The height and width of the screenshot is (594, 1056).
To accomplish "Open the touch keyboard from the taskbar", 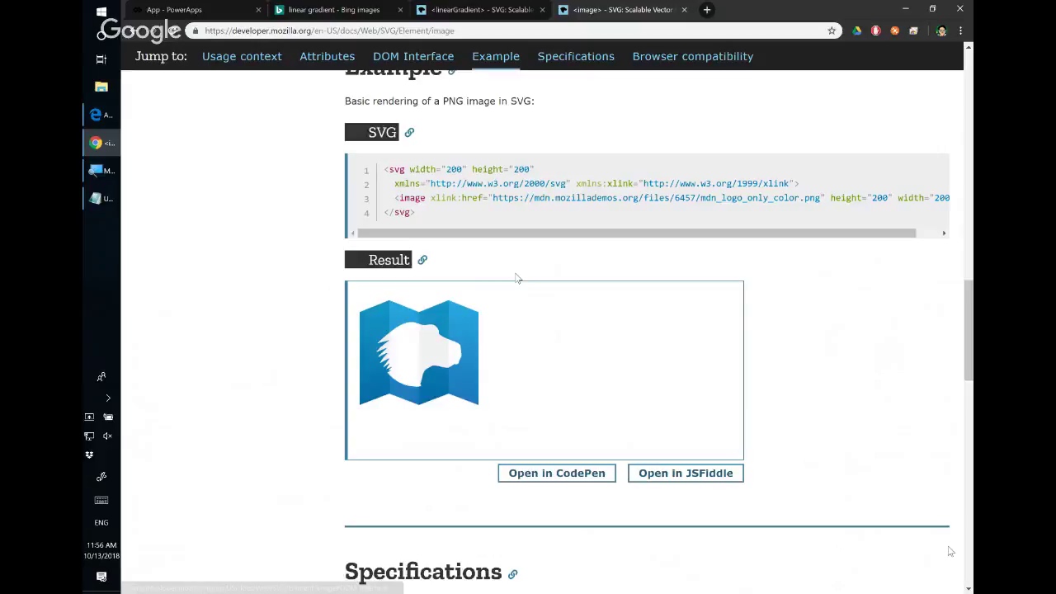I will [x=101, y=500].
